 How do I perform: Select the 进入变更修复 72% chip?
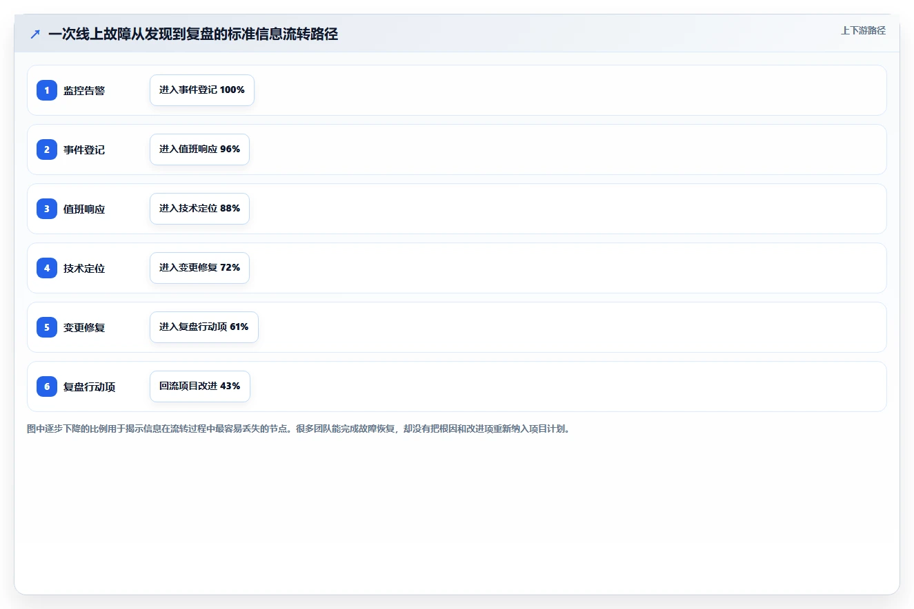pos(199,268)
